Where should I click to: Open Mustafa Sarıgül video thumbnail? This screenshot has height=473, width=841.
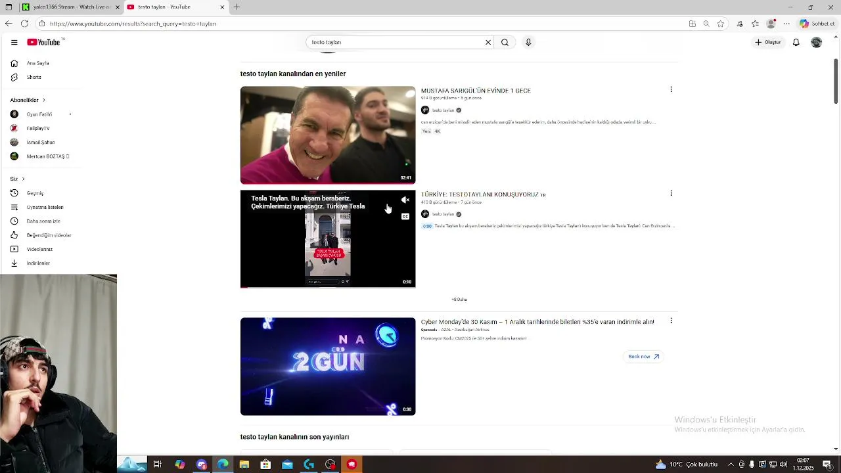[x=328, y=135]
